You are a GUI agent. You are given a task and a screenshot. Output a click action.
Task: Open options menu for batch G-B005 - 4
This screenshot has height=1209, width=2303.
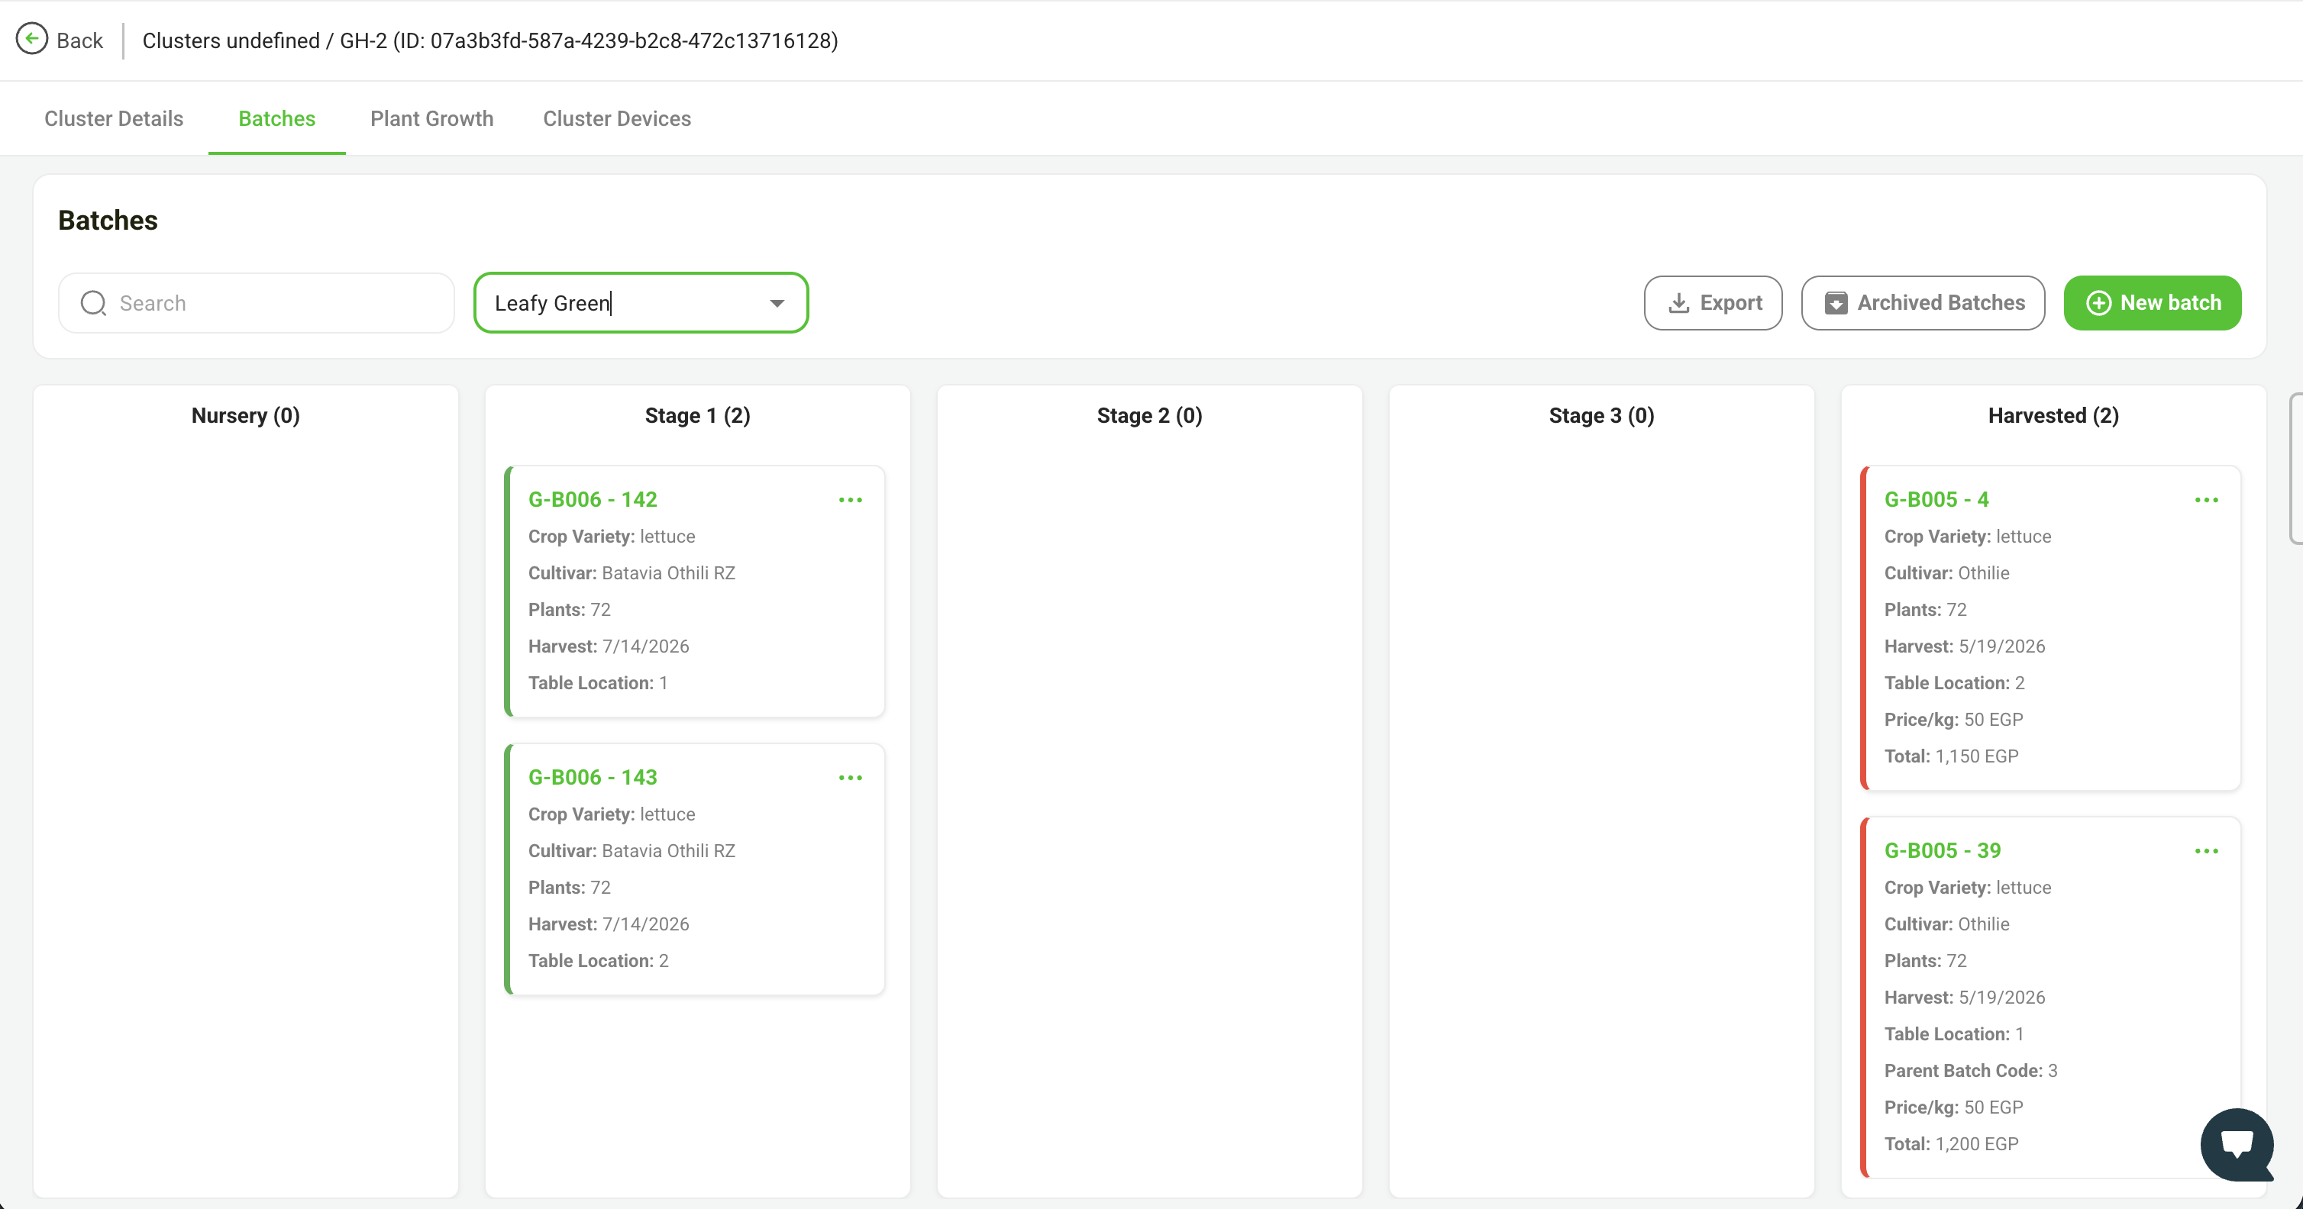click(x=2207, y=499)
